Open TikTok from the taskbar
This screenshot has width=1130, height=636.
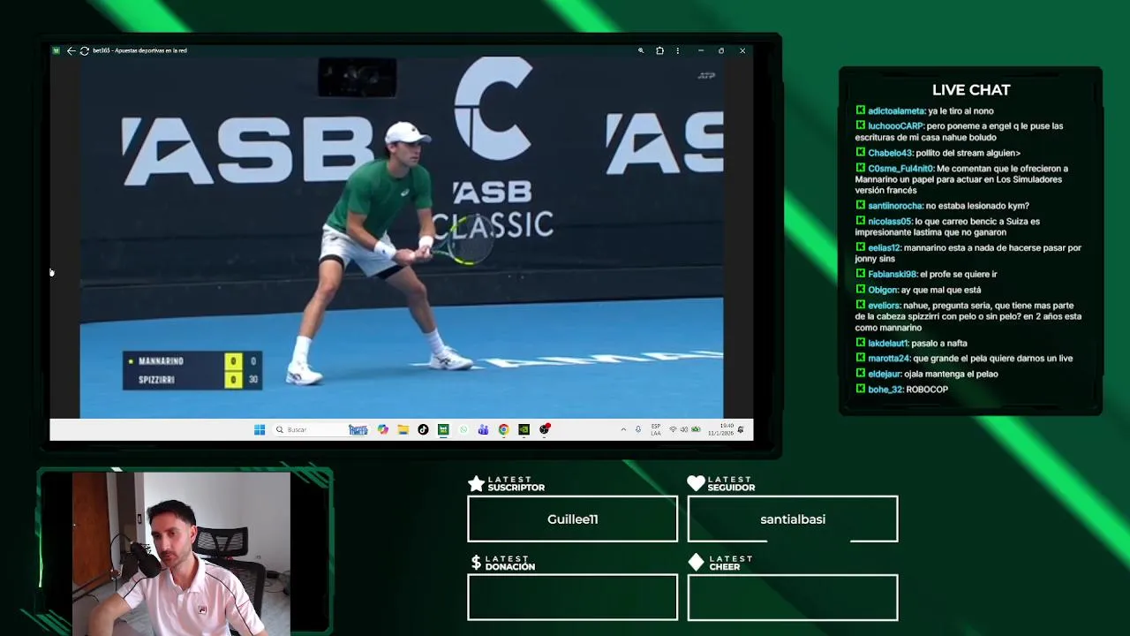click(423, 429)
